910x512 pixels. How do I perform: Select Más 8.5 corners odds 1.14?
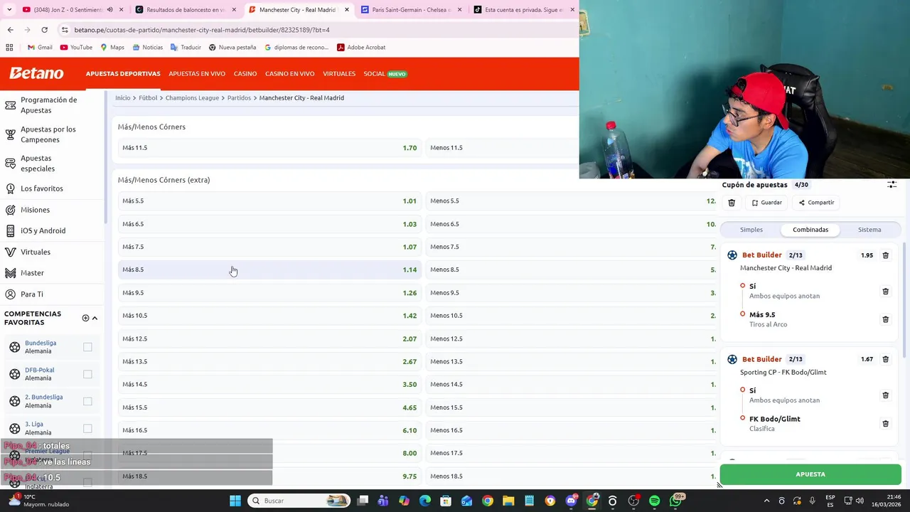coord(269,270)
